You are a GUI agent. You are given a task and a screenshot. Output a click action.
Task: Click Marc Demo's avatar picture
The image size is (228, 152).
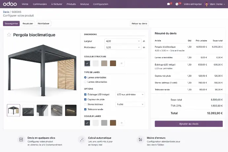207,4
